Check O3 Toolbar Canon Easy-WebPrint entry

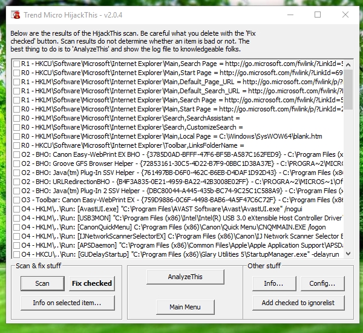(x=16, y=200)
